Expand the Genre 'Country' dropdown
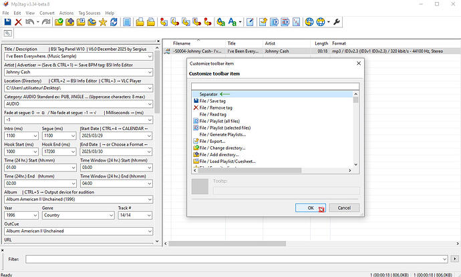 tap(111, 216)
